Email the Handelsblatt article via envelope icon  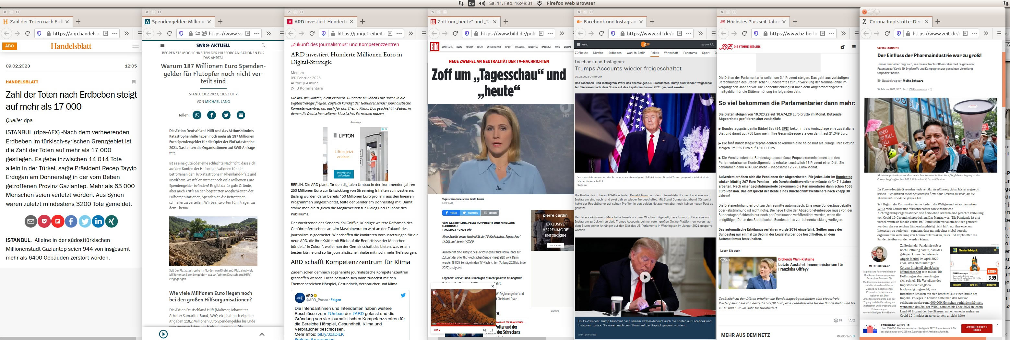(x=31, y=221)
